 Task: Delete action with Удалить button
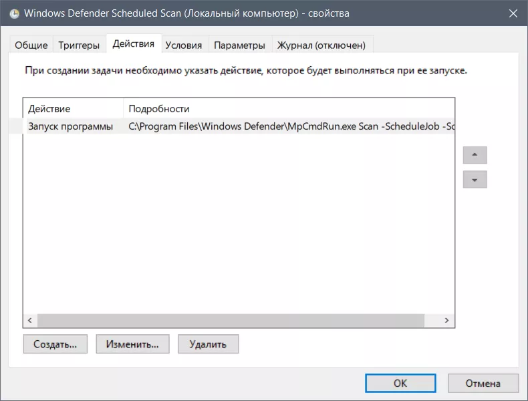[x=208, y=344]
